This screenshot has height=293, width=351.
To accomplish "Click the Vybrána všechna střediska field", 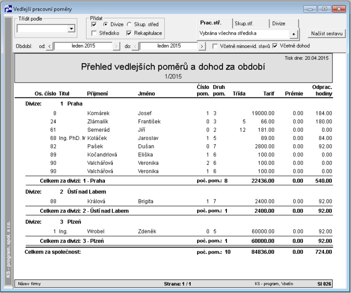I will click(x=244, y=33).
